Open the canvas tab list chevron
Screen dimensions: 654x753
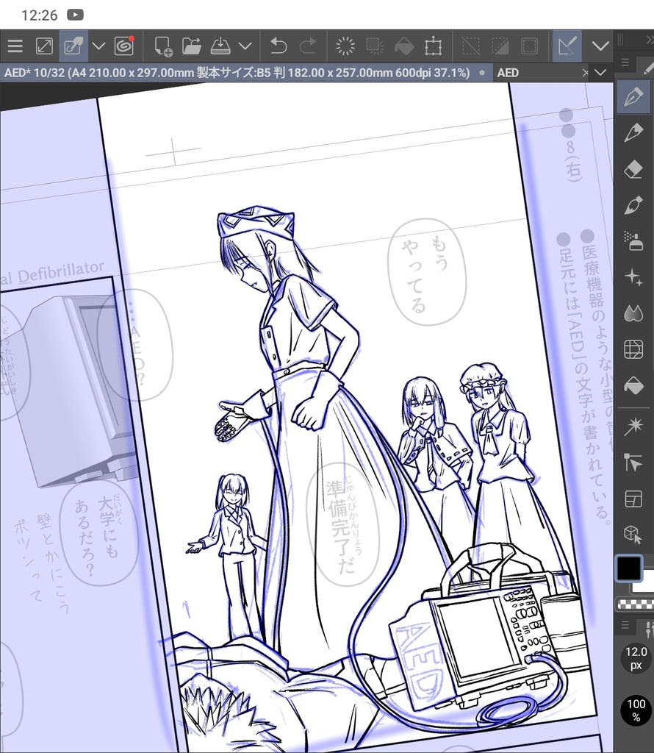pyautogui.click(x=600, y=73)
